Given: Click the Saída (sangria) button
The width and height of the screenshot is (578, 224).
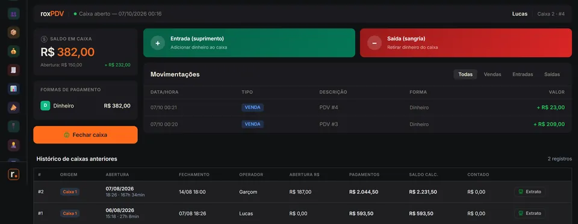Looking at the screenshot, I should click(x=466, y=43).
